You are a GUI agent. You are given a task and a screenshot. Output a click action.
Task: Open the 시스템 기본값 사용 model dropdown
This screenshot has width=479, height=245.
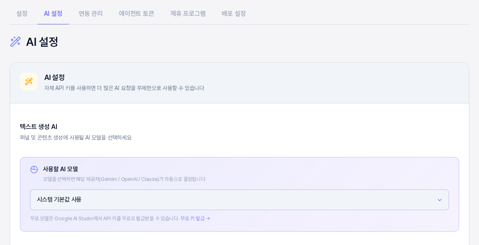[x=239, y=200]
